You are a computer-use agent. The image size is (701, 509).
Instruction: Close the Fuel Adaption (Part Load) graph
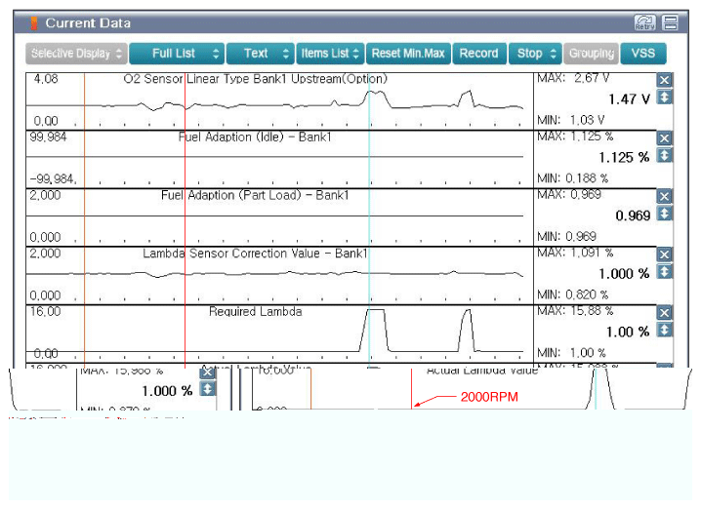(665, 197)
